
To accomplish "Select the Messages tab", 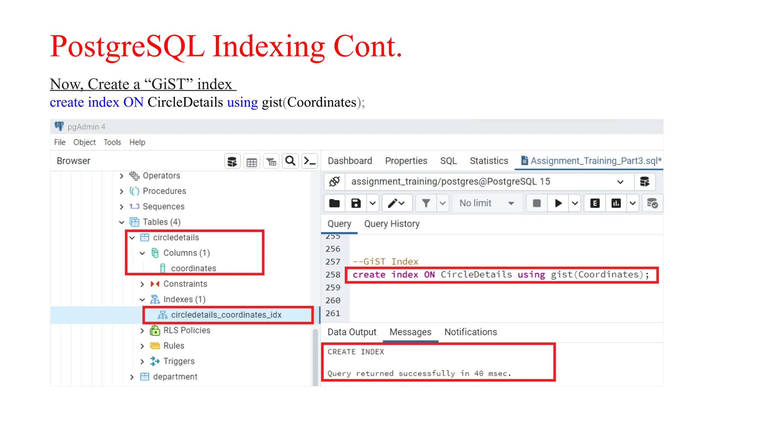I will tap(410, 332).
